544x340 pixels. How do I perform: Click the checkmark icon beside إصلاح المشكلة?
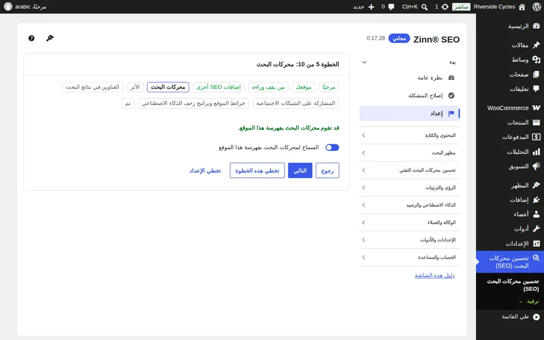pos(452,95)
